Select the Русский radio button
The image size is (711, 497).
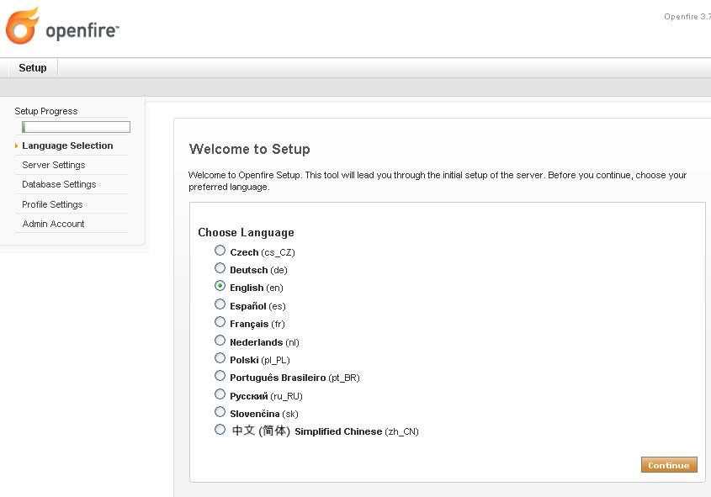click(x=220, y=394)
